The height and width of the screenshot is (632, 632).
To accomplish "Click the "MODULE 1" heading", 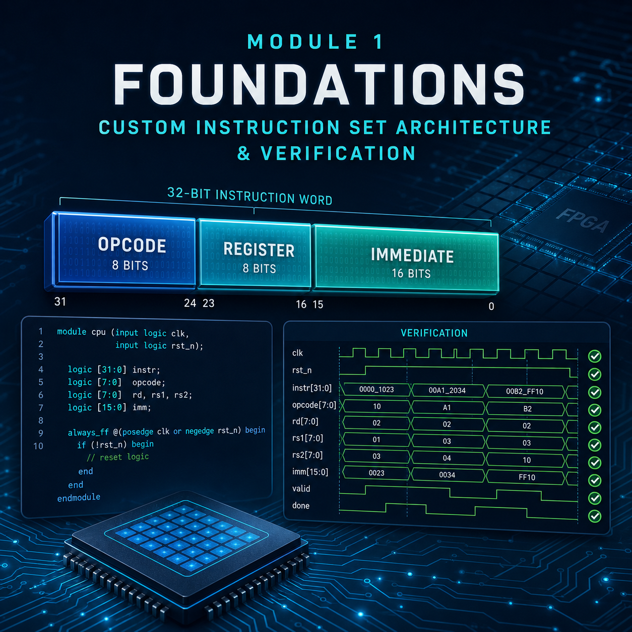I will 316,42.
